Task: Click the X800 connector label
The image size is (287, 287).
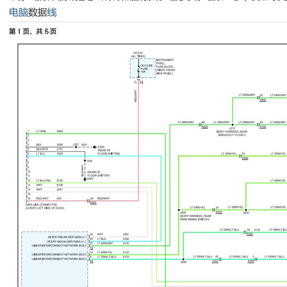Action: tap(263, 100)
